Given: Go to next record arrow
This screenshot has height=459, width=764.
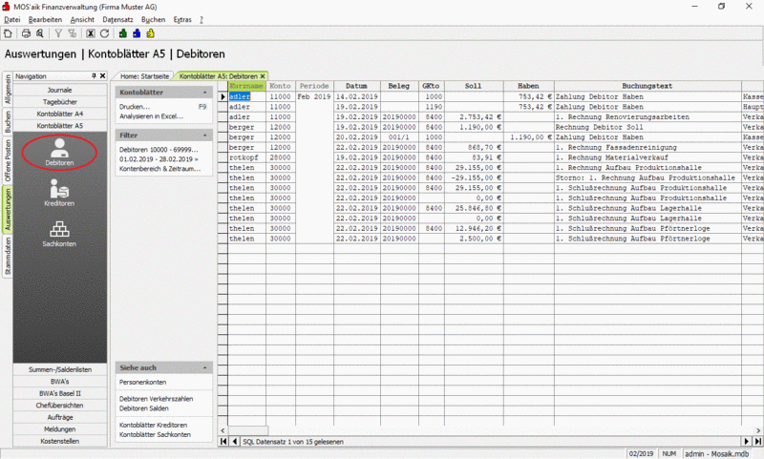Looking at the screenshot, I should pyautogui.click(x=746, y=442).
